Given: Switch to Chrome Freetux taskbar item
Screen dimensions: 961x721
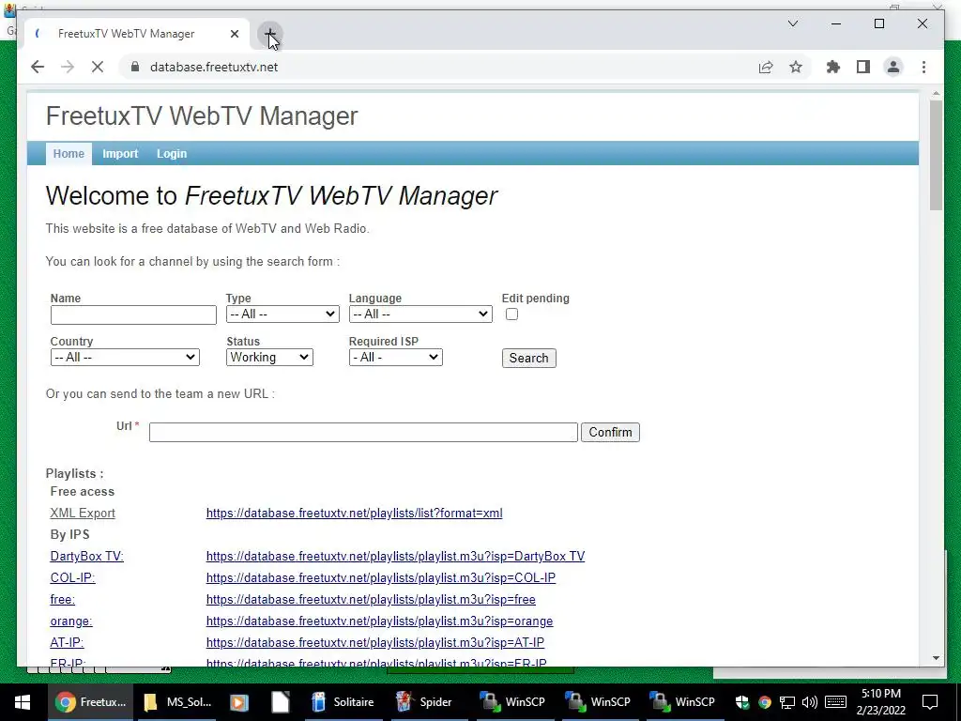Looking at the screenshot, I should tap(91, 702).
